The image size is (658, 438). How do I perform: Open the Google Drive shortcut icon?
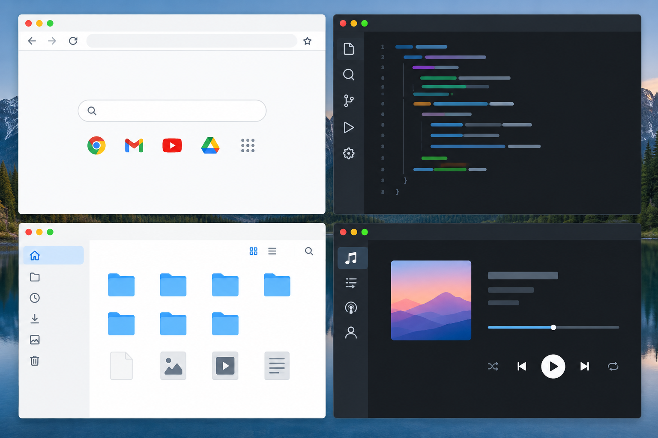click(x=210, y=145)
